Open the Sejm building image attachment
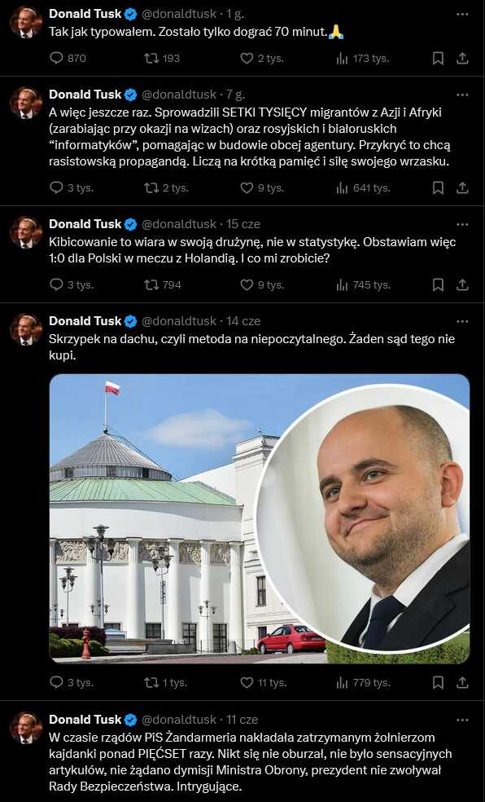This screenshot has height=802, width=485. (x=260, y=518)
